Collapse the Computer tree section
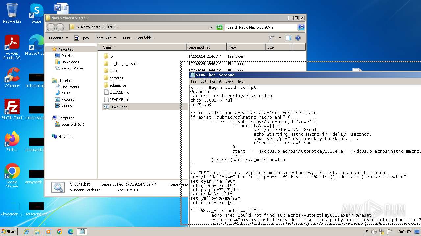421x236 pixels. 49,118
